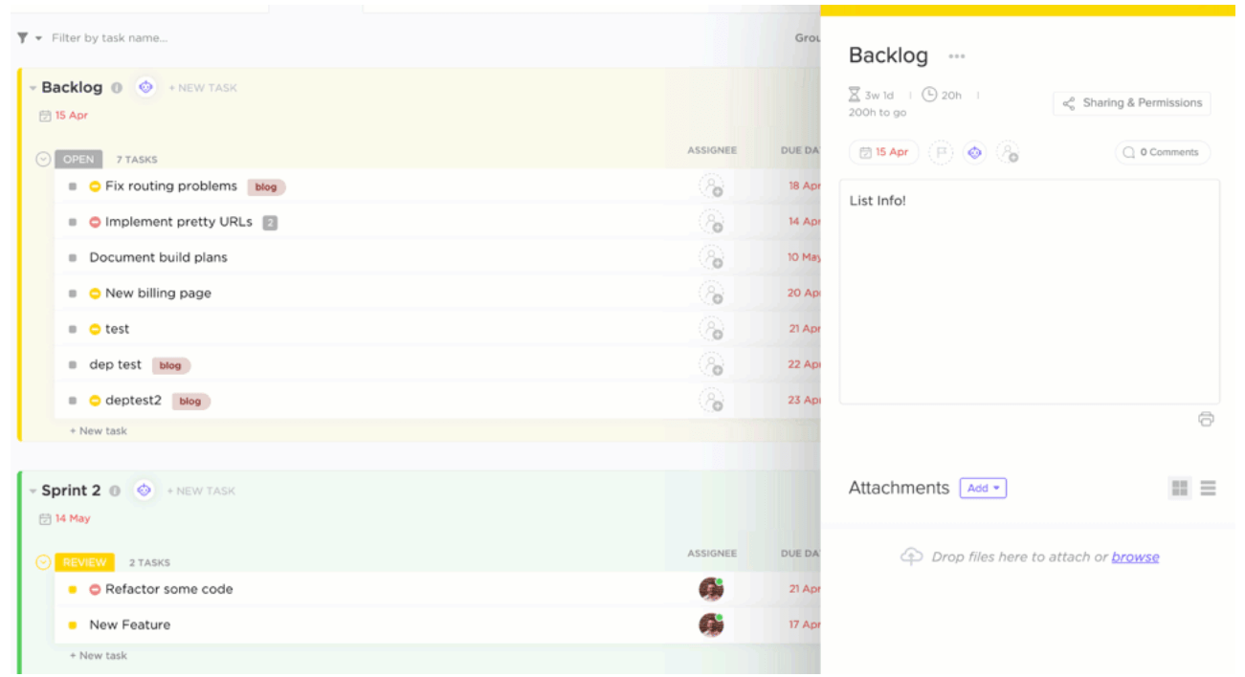Click the blog tag on Fix routing problems

(x=266, y=187)
